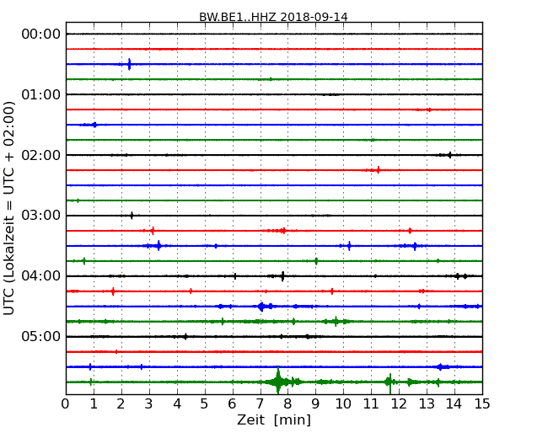Click the UTC Lokalzeit y-axis label
Viewport: 548px width, 438px height.
point(9,209)
